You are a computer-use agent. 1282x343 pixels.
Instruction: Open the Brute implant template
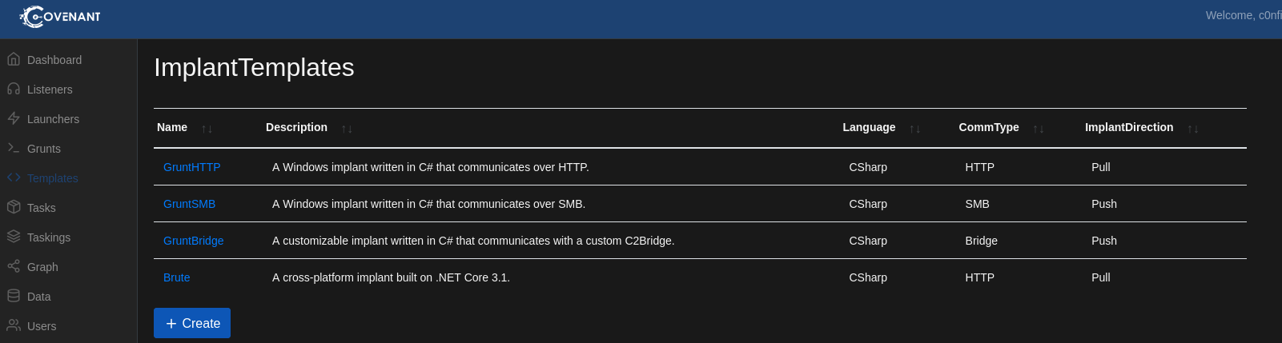[x=176, y=277]
